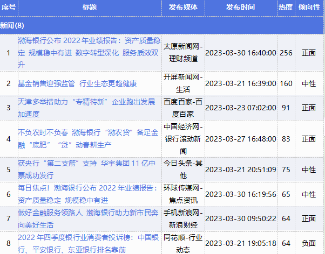The image size is (325, 254).
Task: Open the 天津多举措助力 "专精特新" article link
Action: (86, 108)
